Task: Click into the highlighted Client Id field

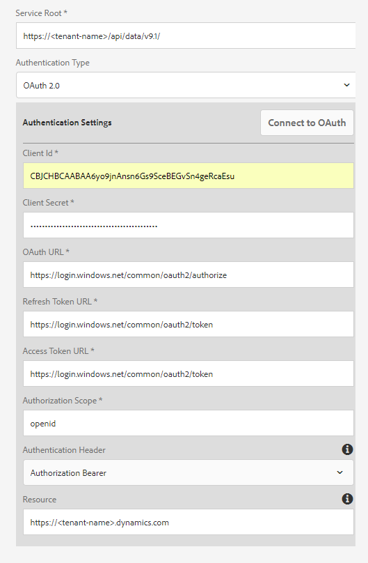Action: pyautogui.click(x=188, y=176)
